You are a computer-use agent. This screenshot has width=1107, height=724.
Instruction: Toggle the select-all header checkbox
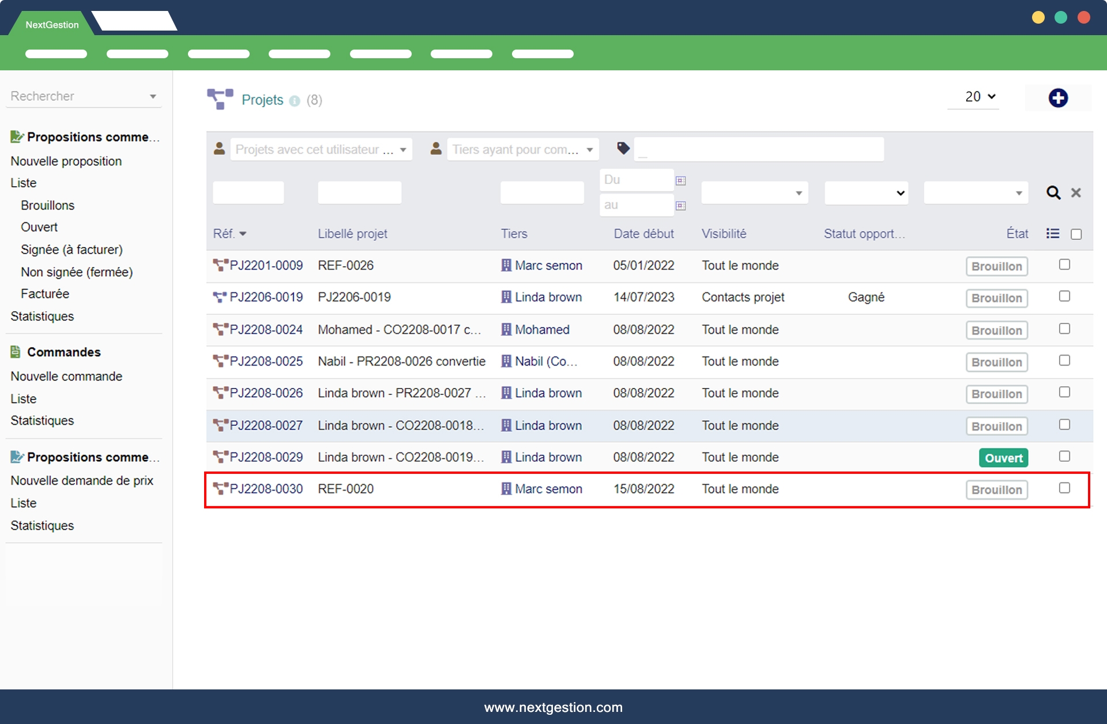pyautogui.click(x=1076, y=234)
